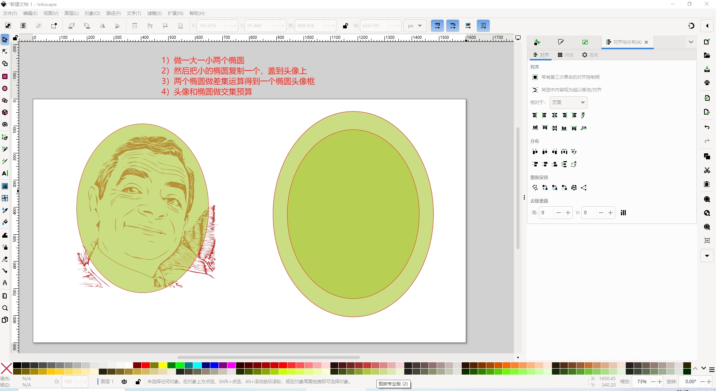Cut selection with the scissors icon

pos(707,171)
